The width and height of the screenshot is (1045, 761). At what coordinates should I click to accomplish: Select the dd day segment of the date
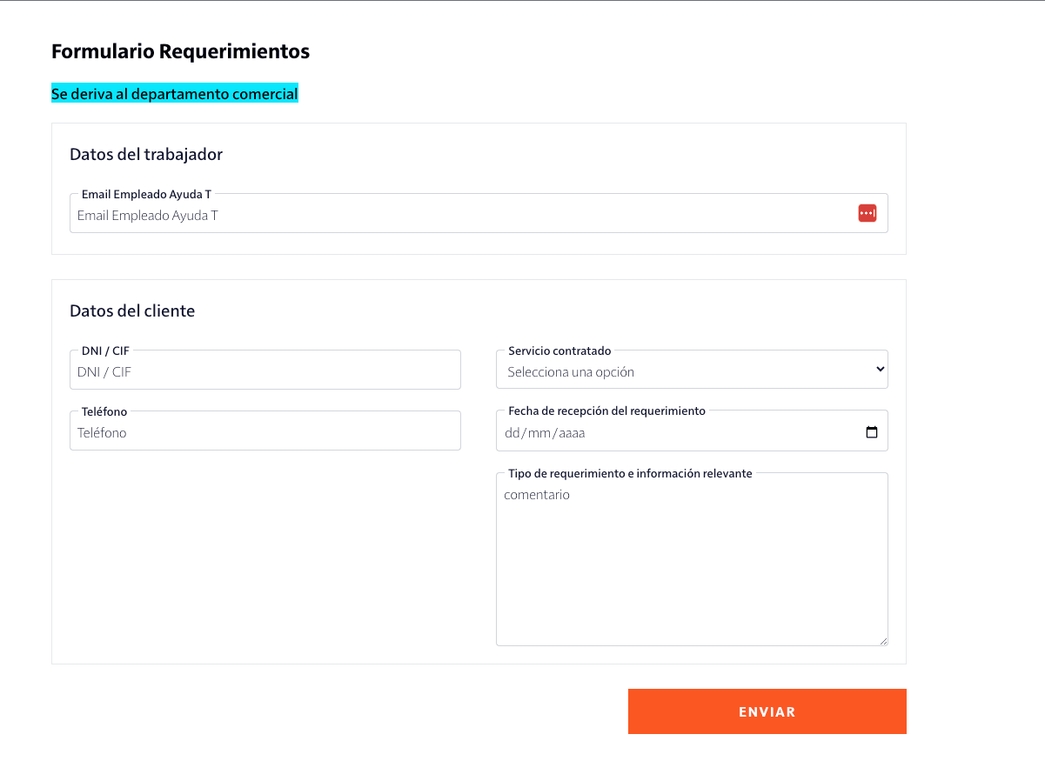[x=512, y=431]
